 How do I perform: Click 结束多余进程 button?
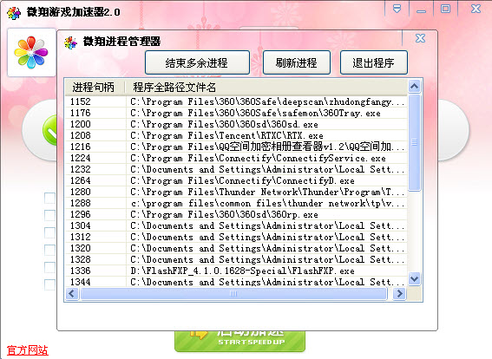click(197, 62)
